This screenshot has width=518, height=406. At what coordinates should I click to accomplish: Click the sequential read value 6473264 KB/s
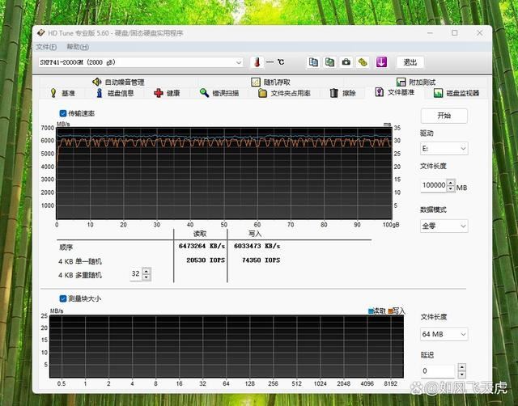[202, 246]
